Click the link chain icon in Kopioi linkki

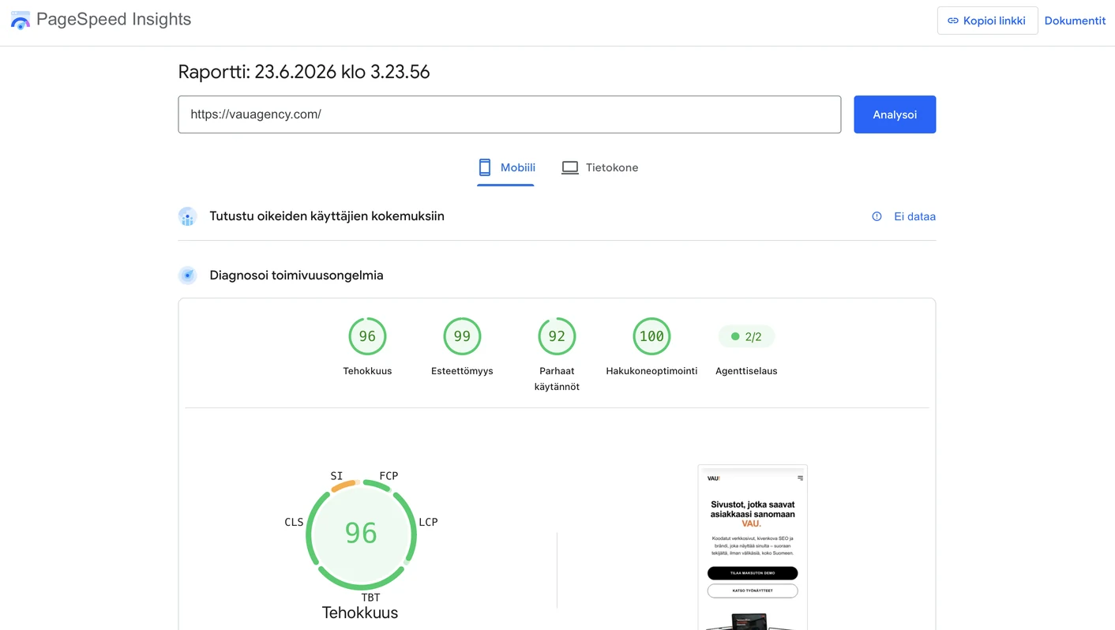(x=953, y=21)
